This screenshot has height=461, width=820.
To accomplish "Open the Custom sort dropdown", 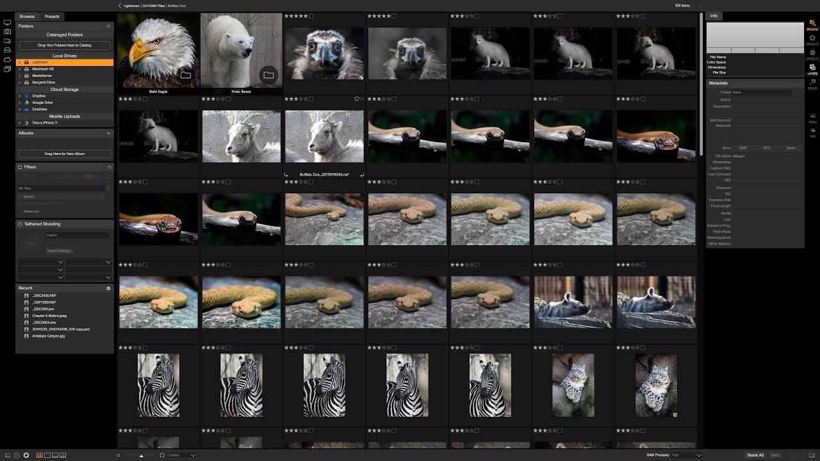I will click(181, 455).
